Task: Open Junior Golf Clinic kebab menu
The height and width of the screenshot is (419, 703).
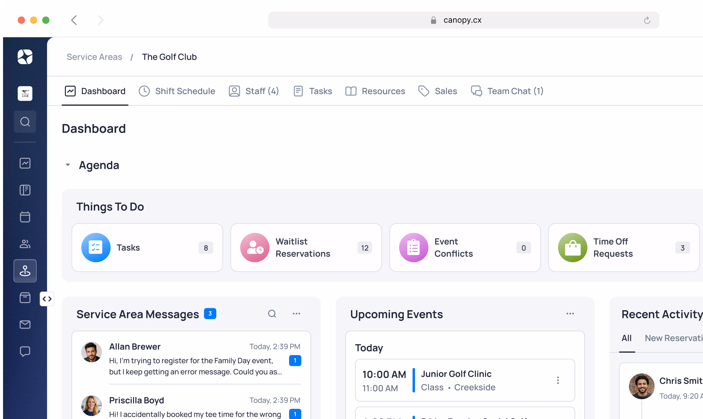Action: pyautogui.click(x=558, y=380)
